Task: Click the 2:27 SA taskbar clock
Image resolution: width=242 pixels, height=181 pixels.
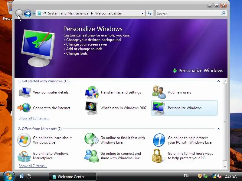Action: [x=231, y=176]
